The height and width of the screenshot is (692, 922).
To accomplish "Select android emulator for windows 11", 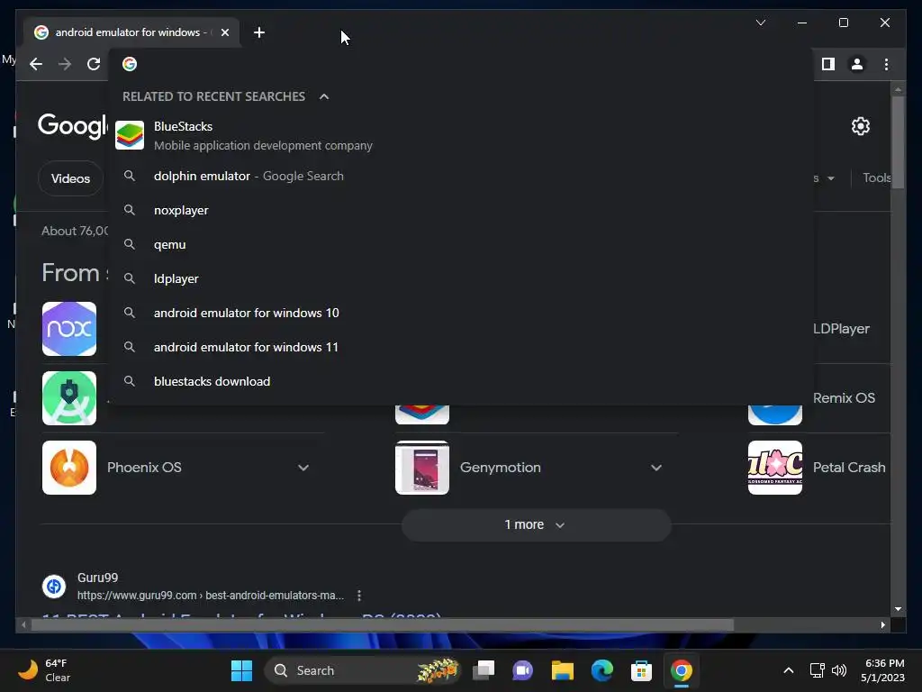I will [462, 347].
